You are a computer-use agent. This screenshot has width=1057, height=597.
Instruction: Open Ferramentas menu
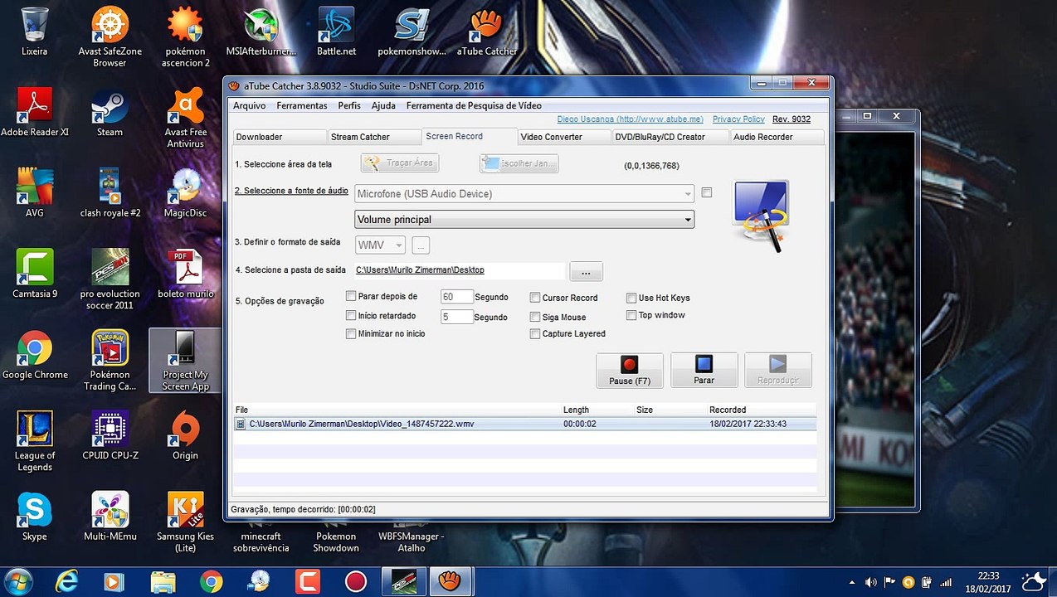click(x=302, y=105)
